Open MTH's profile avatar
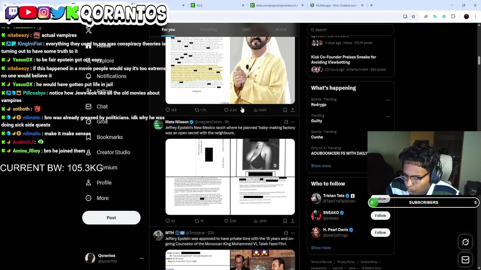481x270 pixels. pos(158,235)
